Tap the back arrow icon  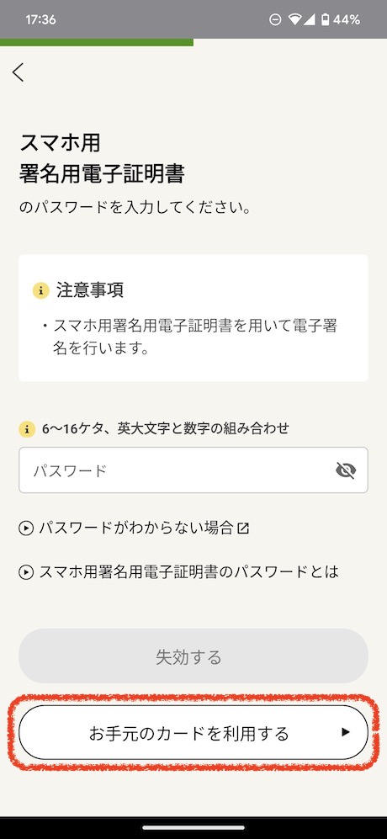[19, 72]
